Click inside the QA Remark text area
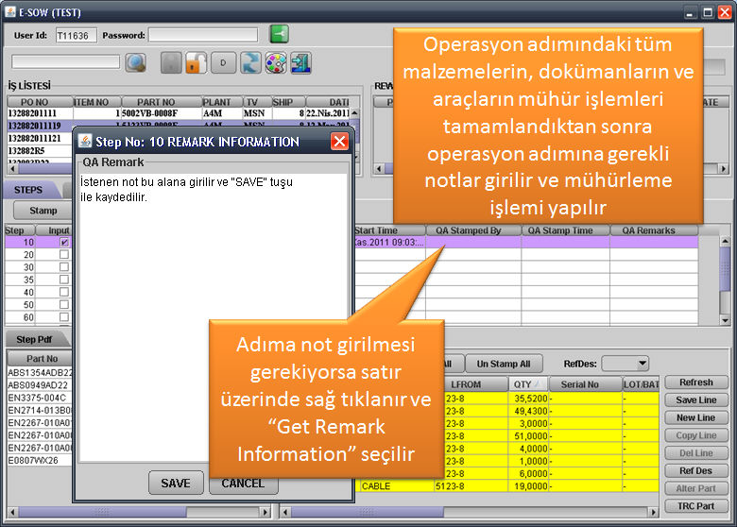 point(214,317)
